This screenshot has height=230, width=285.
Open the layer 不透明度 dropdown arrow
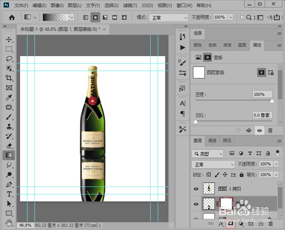pyautogui.click(x=276, y=164)
